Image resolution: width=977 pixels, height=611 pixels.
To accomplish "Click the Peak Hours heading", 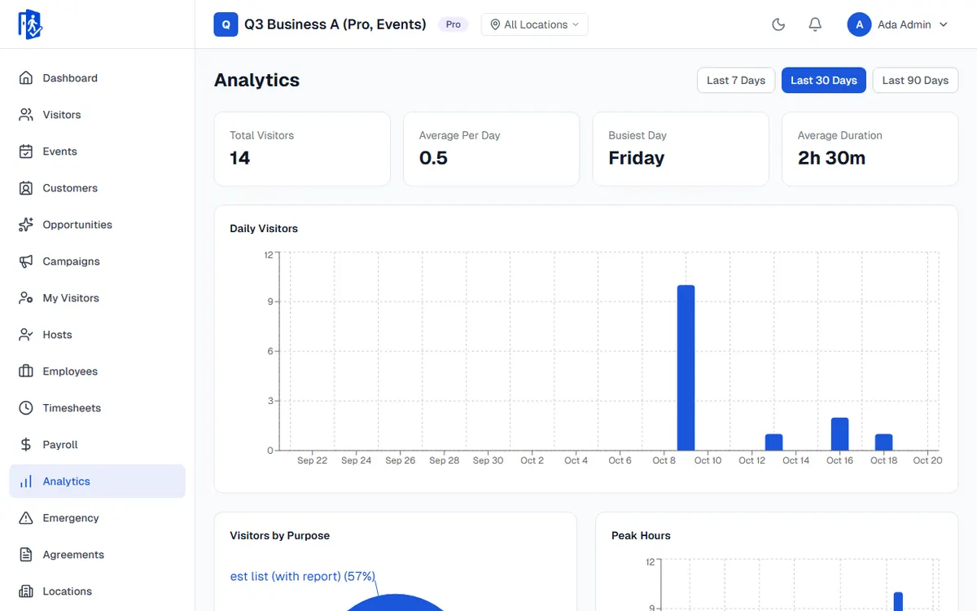I will (641, 536).
